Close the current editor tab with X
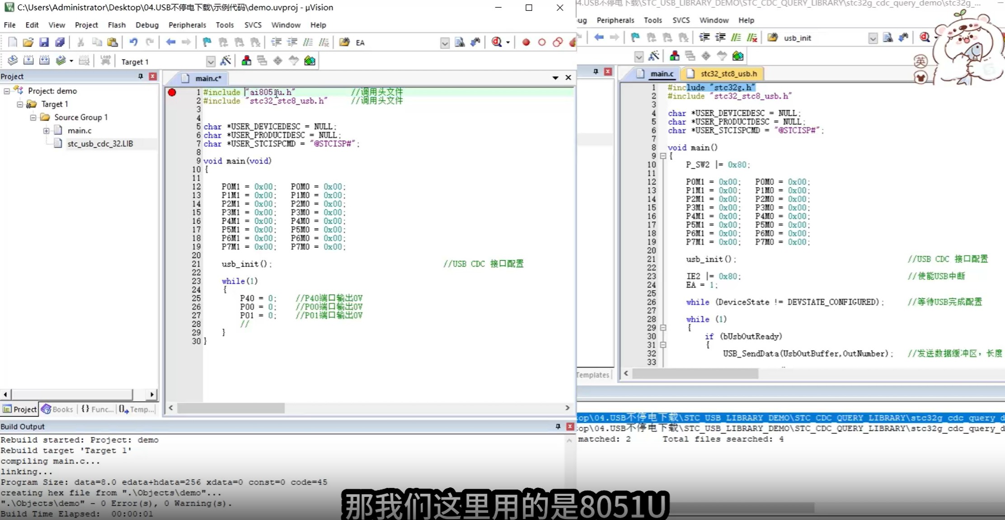 pos(568,78)
